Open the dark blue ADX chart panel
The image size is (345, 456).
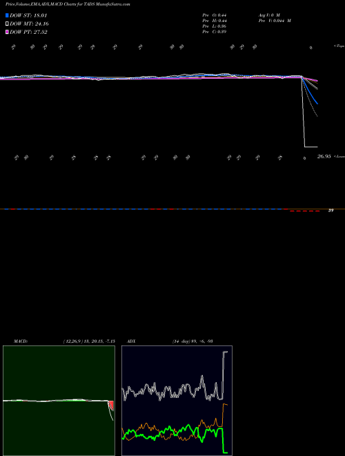coord(177,401)
